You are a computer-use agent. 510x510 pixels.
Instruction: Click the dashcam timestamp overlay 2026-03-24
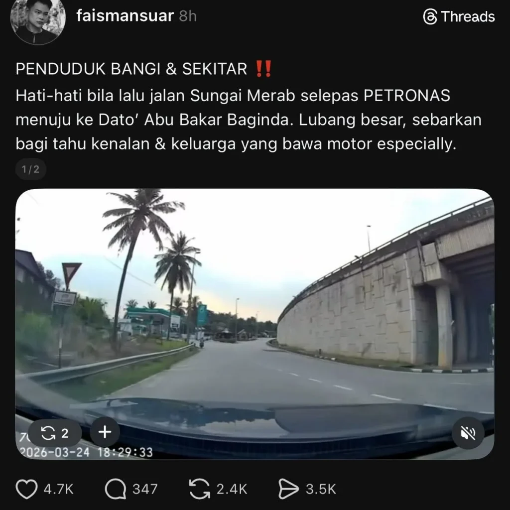pos(54,452)
